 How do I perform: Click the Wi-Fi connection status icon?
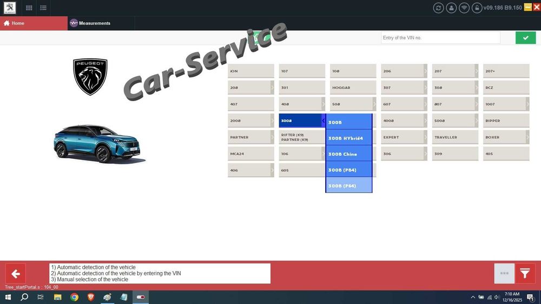click(x=464, y=8)
